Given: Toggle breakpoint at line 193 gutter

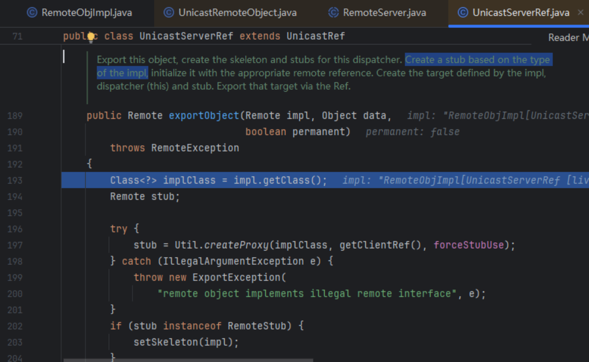Looking at the screenshot, I should point(15,181).
